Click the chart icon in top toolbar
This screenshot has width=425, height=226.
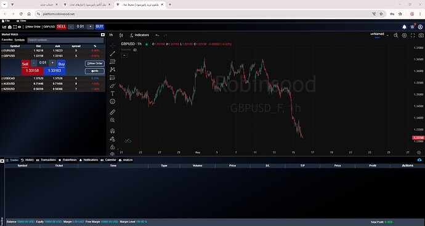[x=4, y=27]
